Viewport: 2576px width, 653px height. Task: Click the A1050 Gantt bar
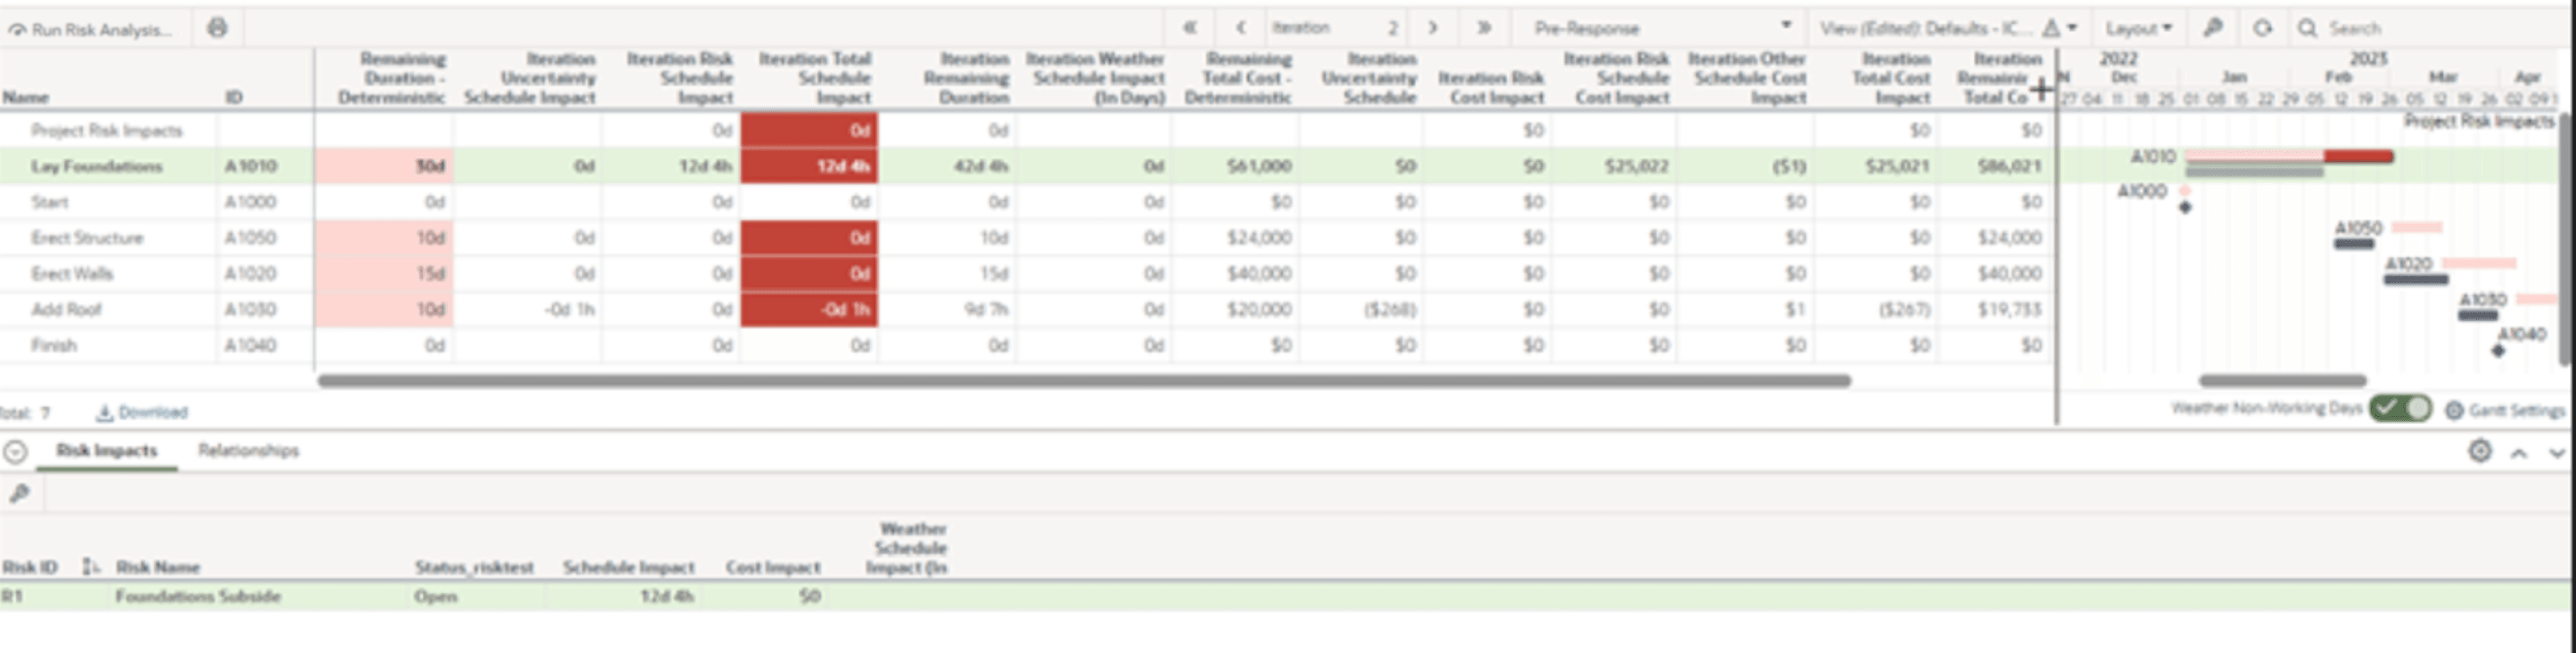(x=2354, y=244)
